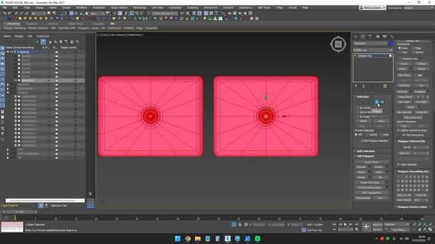Screen dimensions: 435x244
Task: Activate the Select and Scale tool
Action: point(82,14)
